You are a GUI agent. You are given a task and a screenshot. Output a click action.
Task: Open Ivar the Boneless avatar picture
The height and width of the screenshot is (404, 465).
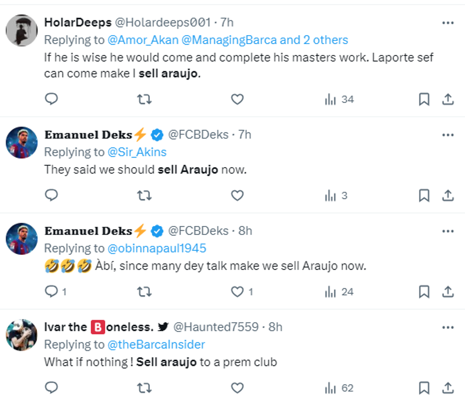pyautogui.click(x=21, y=335)
